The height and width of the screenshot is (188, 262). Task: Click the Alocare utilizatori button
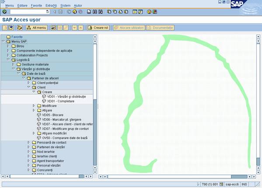pos(129,27)
